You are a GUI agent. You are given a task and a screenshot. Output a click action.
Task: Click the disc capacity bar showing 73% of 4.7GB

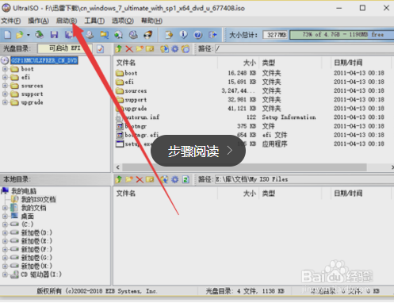[x=342, y=35]
